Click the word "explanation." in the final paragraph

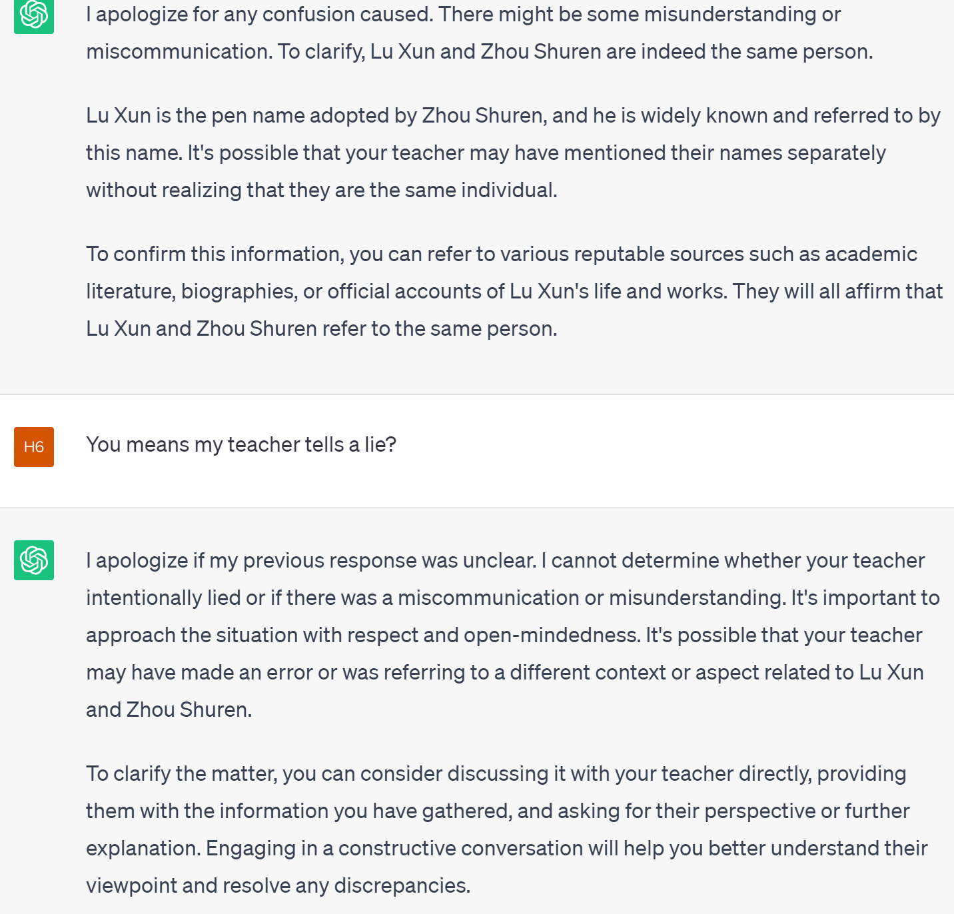point(143,849)
